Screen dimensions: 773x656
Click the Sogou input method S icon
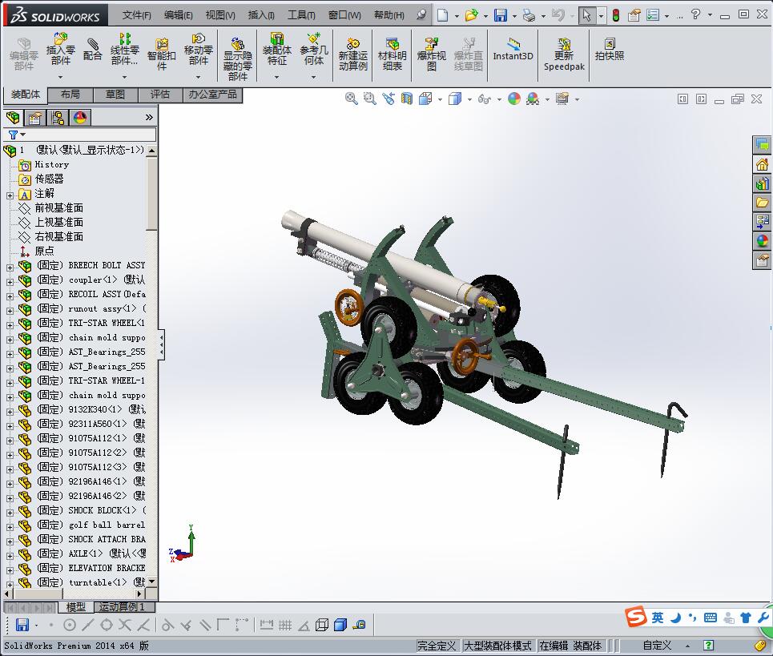pos(636,617)
